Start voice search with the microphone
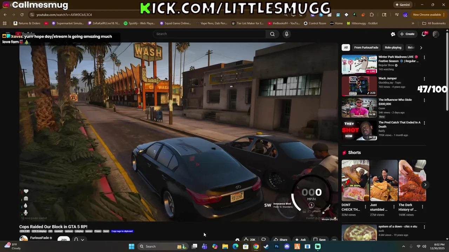449x252 pixels. click(x=287, y=34)
